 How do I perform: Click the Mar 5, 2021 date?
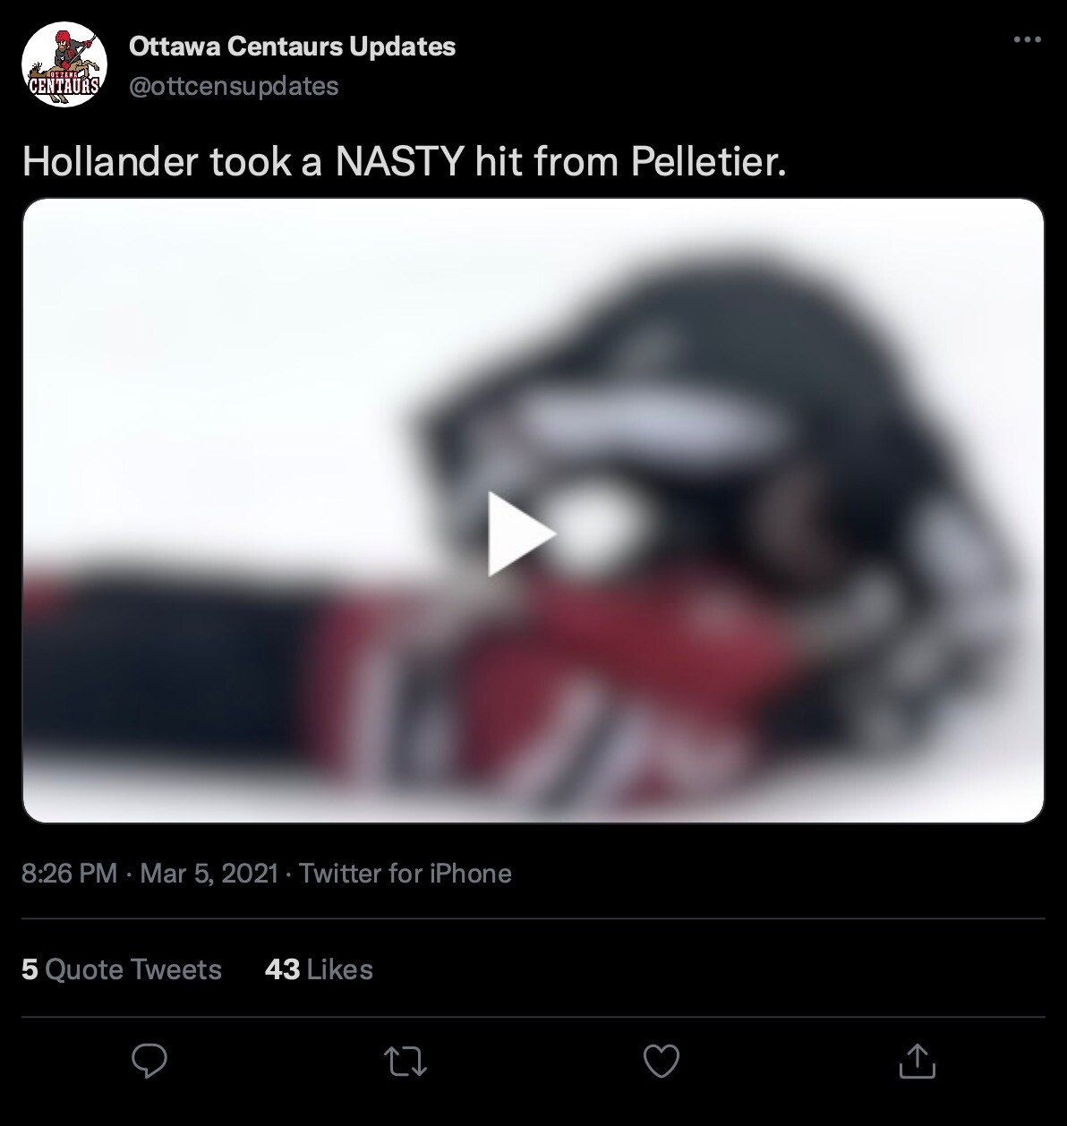(209, 874)
